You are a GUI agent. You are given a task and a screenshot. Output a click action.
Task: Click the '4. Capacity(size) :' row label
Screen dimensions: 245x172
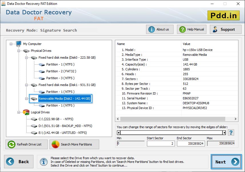(x=134, y=64)
